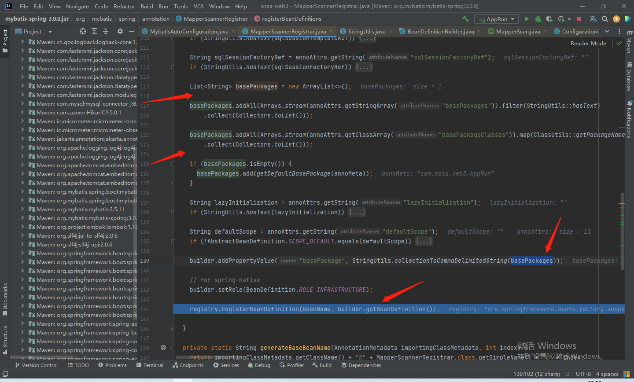This screenshot has width=634, height=382.
Task: Open the Terminal tool window
Action: [x=150, y=365]
